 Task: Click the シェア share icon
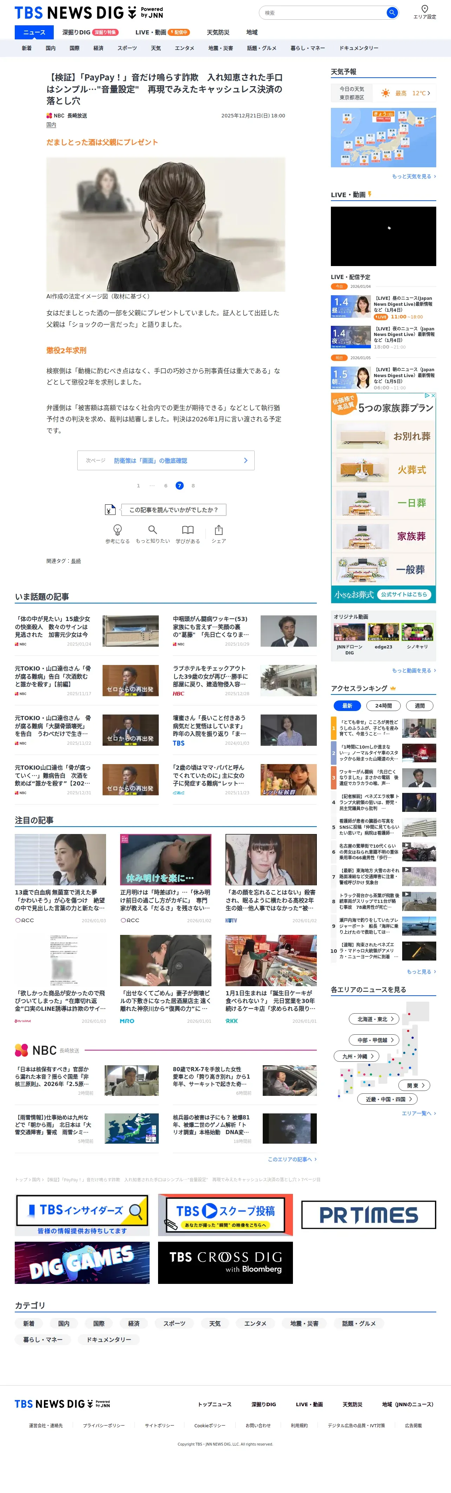point(219,530)
